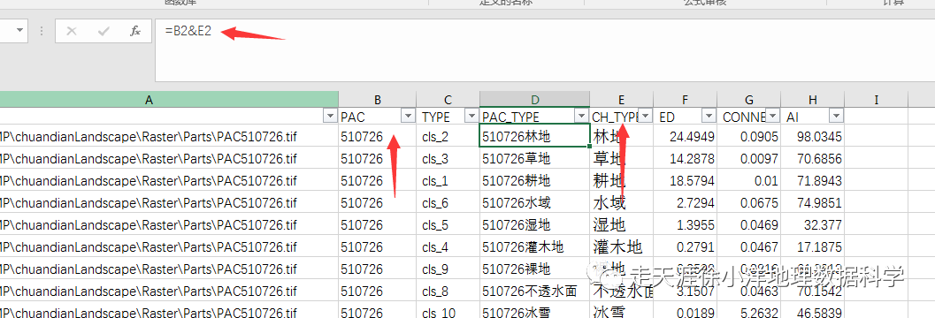This screenshot has height=318, width=935.
Task: Select the cls_8 cell in TYPE column
Action: click(448, 291)
